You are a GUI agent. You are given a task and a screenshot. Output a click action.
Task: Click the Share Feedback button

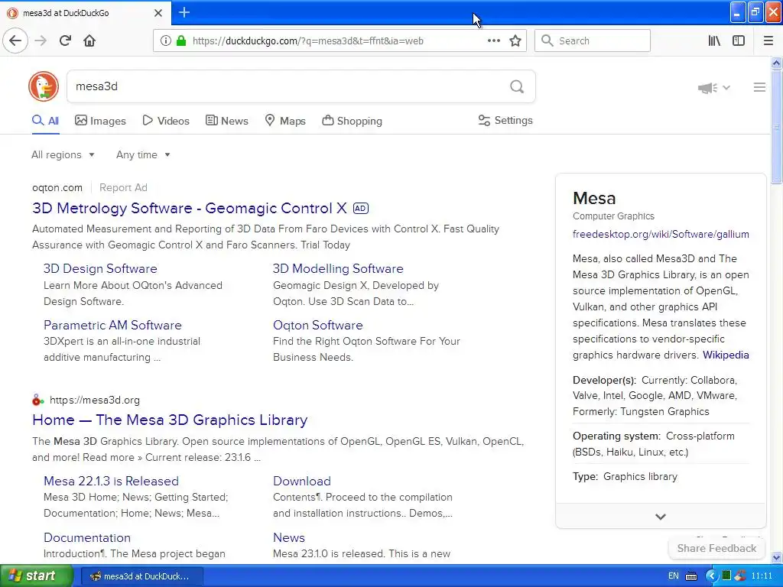(x=716, y=548)
